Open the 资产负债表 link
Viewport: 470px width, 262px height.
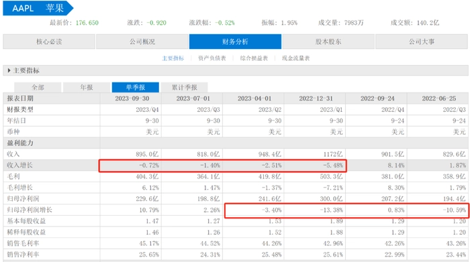[212, 58]
